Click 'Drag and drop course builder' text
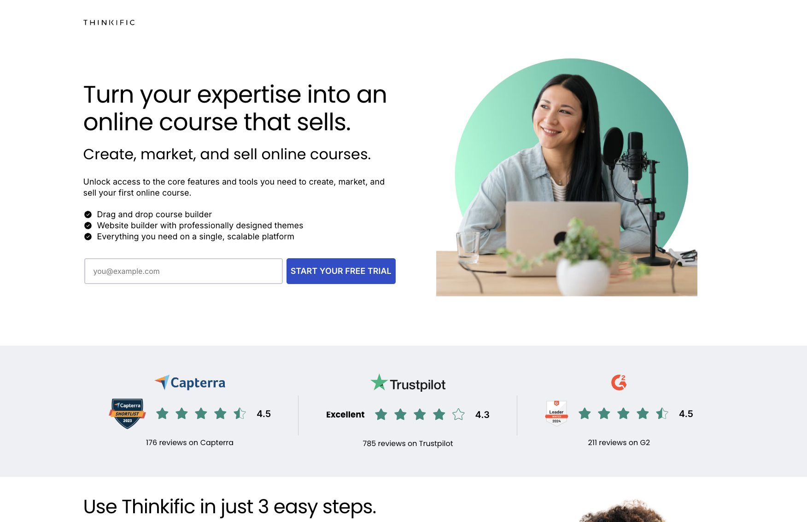This screenshot has width=807, height=522. tap(154, 215)
